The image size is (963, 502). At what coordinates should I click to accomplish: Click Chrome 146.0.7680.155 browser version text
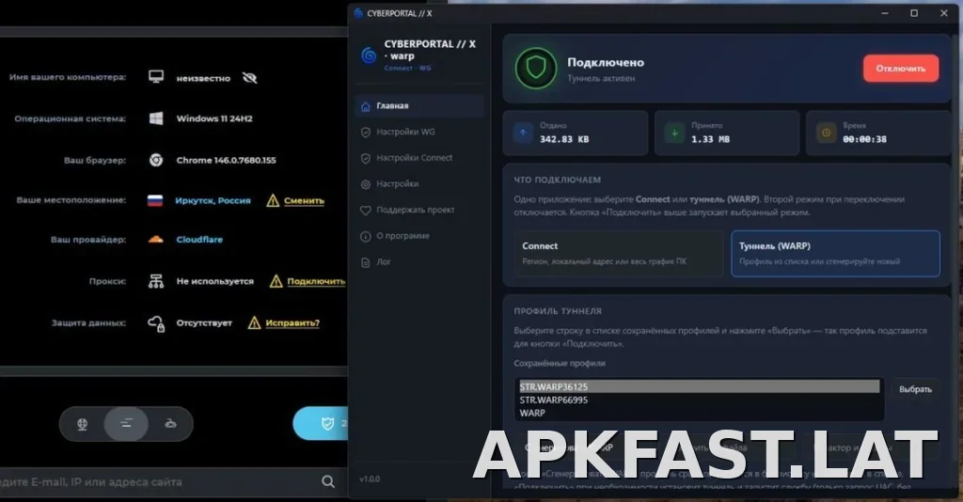click(x=226, y=160)
